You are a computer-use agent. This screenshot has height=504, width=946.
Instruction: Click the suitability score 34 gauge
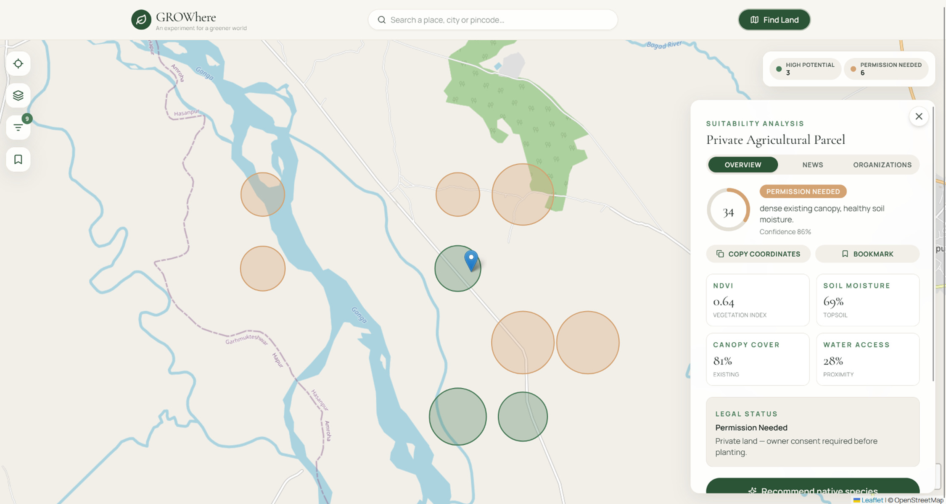pyautogui.click(x=728, y=210)
